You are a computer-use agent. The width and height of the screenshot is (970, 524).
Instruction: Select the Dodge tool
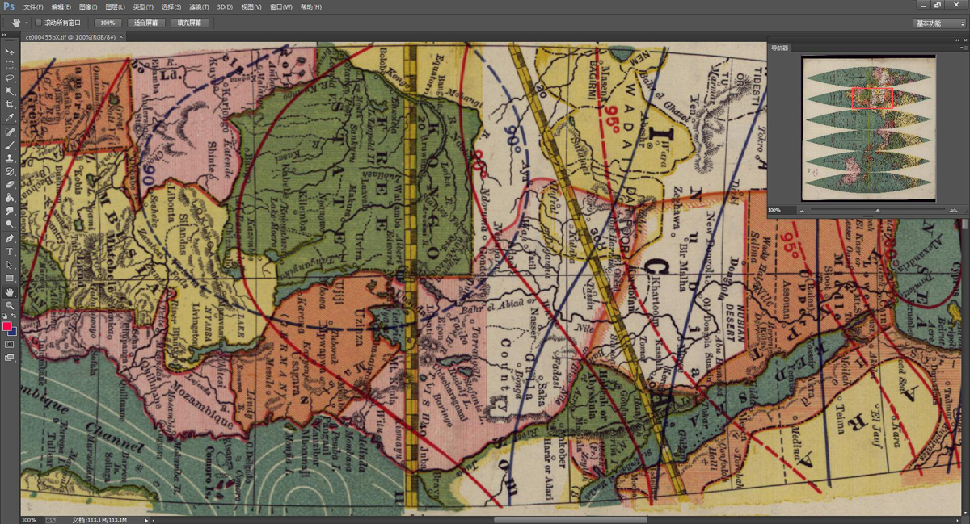tap(10, 224)
